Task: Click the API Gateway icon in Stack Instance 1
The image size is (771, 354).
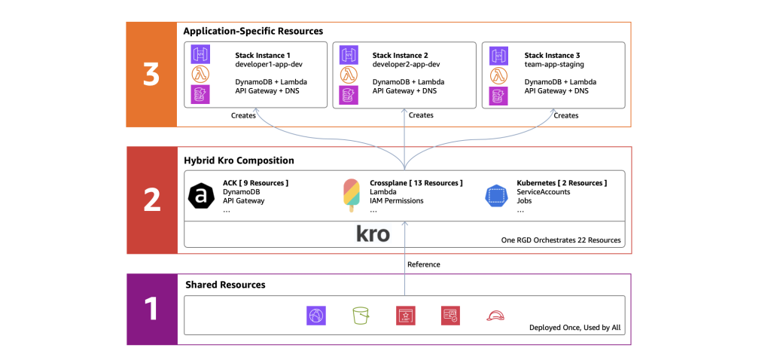Action: (x=200, y=56)
